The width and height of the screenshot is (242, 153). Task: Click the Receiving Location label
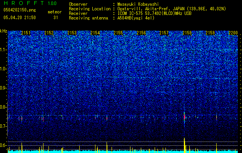pos(90,9)
